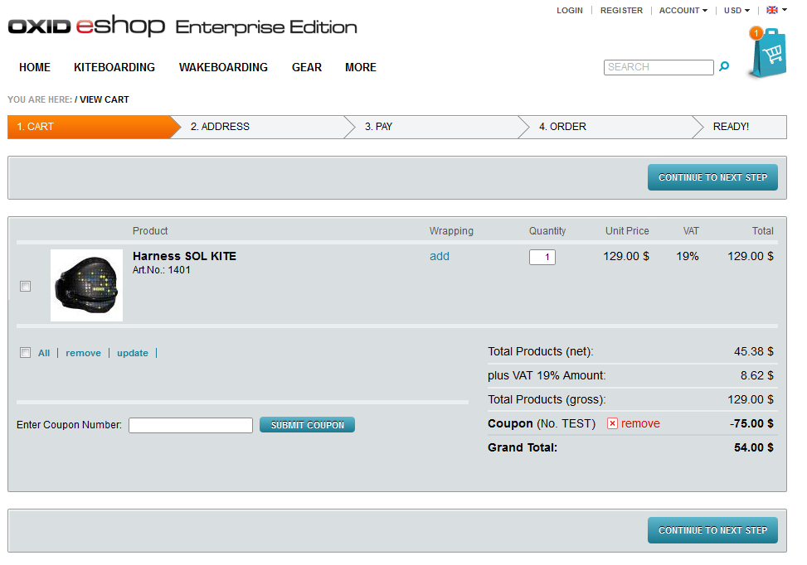Click the search magnifier icon

pyautogui.click(x=724, y=67)
